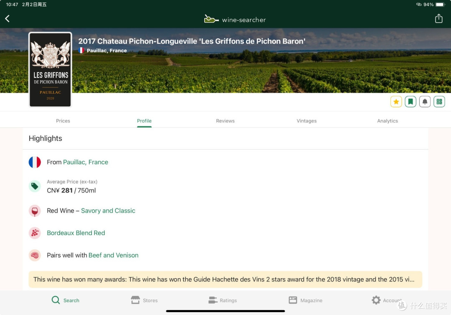Viewport: 451px width, 315px height.
Task: Tap the French flag icon in Highlights
Action: pos(35,162)
